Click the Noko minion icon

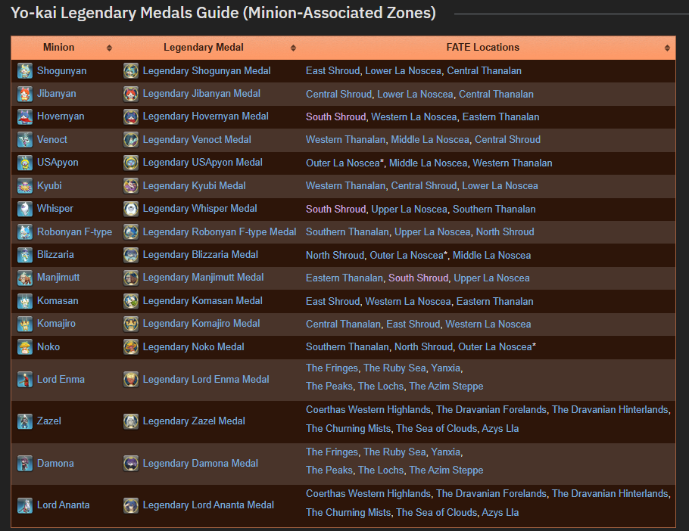25,346
